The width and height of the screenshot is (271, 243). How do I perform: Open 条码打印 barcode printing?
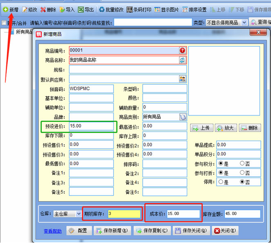coord(139,9)
